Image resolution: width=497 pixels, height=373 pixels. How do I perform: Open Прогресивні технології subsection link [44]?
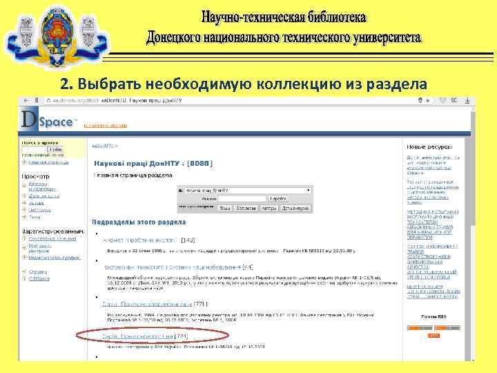(x=172, y=267)
